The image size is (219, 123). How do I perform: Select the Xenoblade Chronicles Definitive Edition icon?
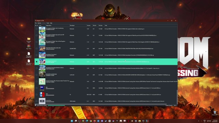[x=42, y=68]
